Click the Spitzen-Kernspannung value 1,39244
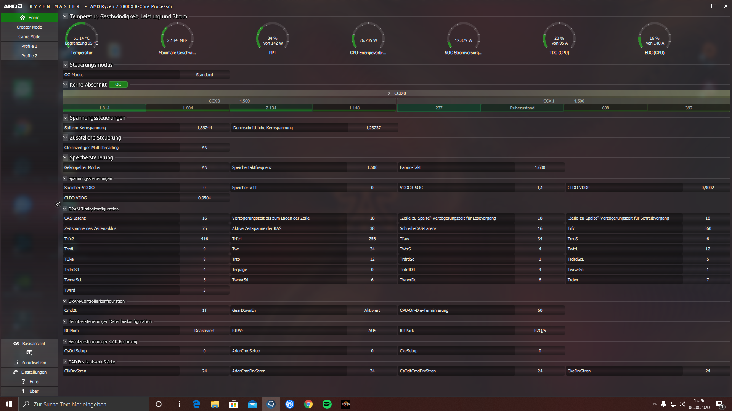This screenshot has height=411, width=732. tap(204, 128)
